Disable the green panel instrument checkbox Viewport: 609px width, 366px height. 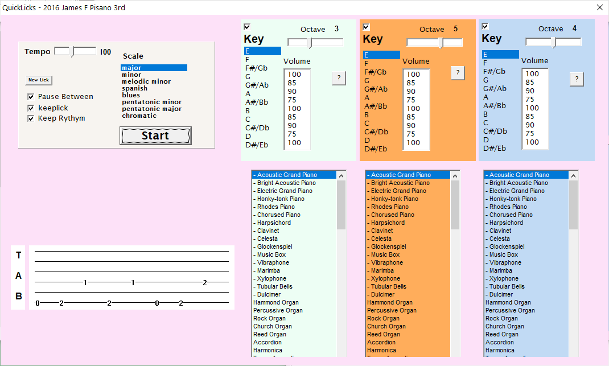tap(247, 27)
